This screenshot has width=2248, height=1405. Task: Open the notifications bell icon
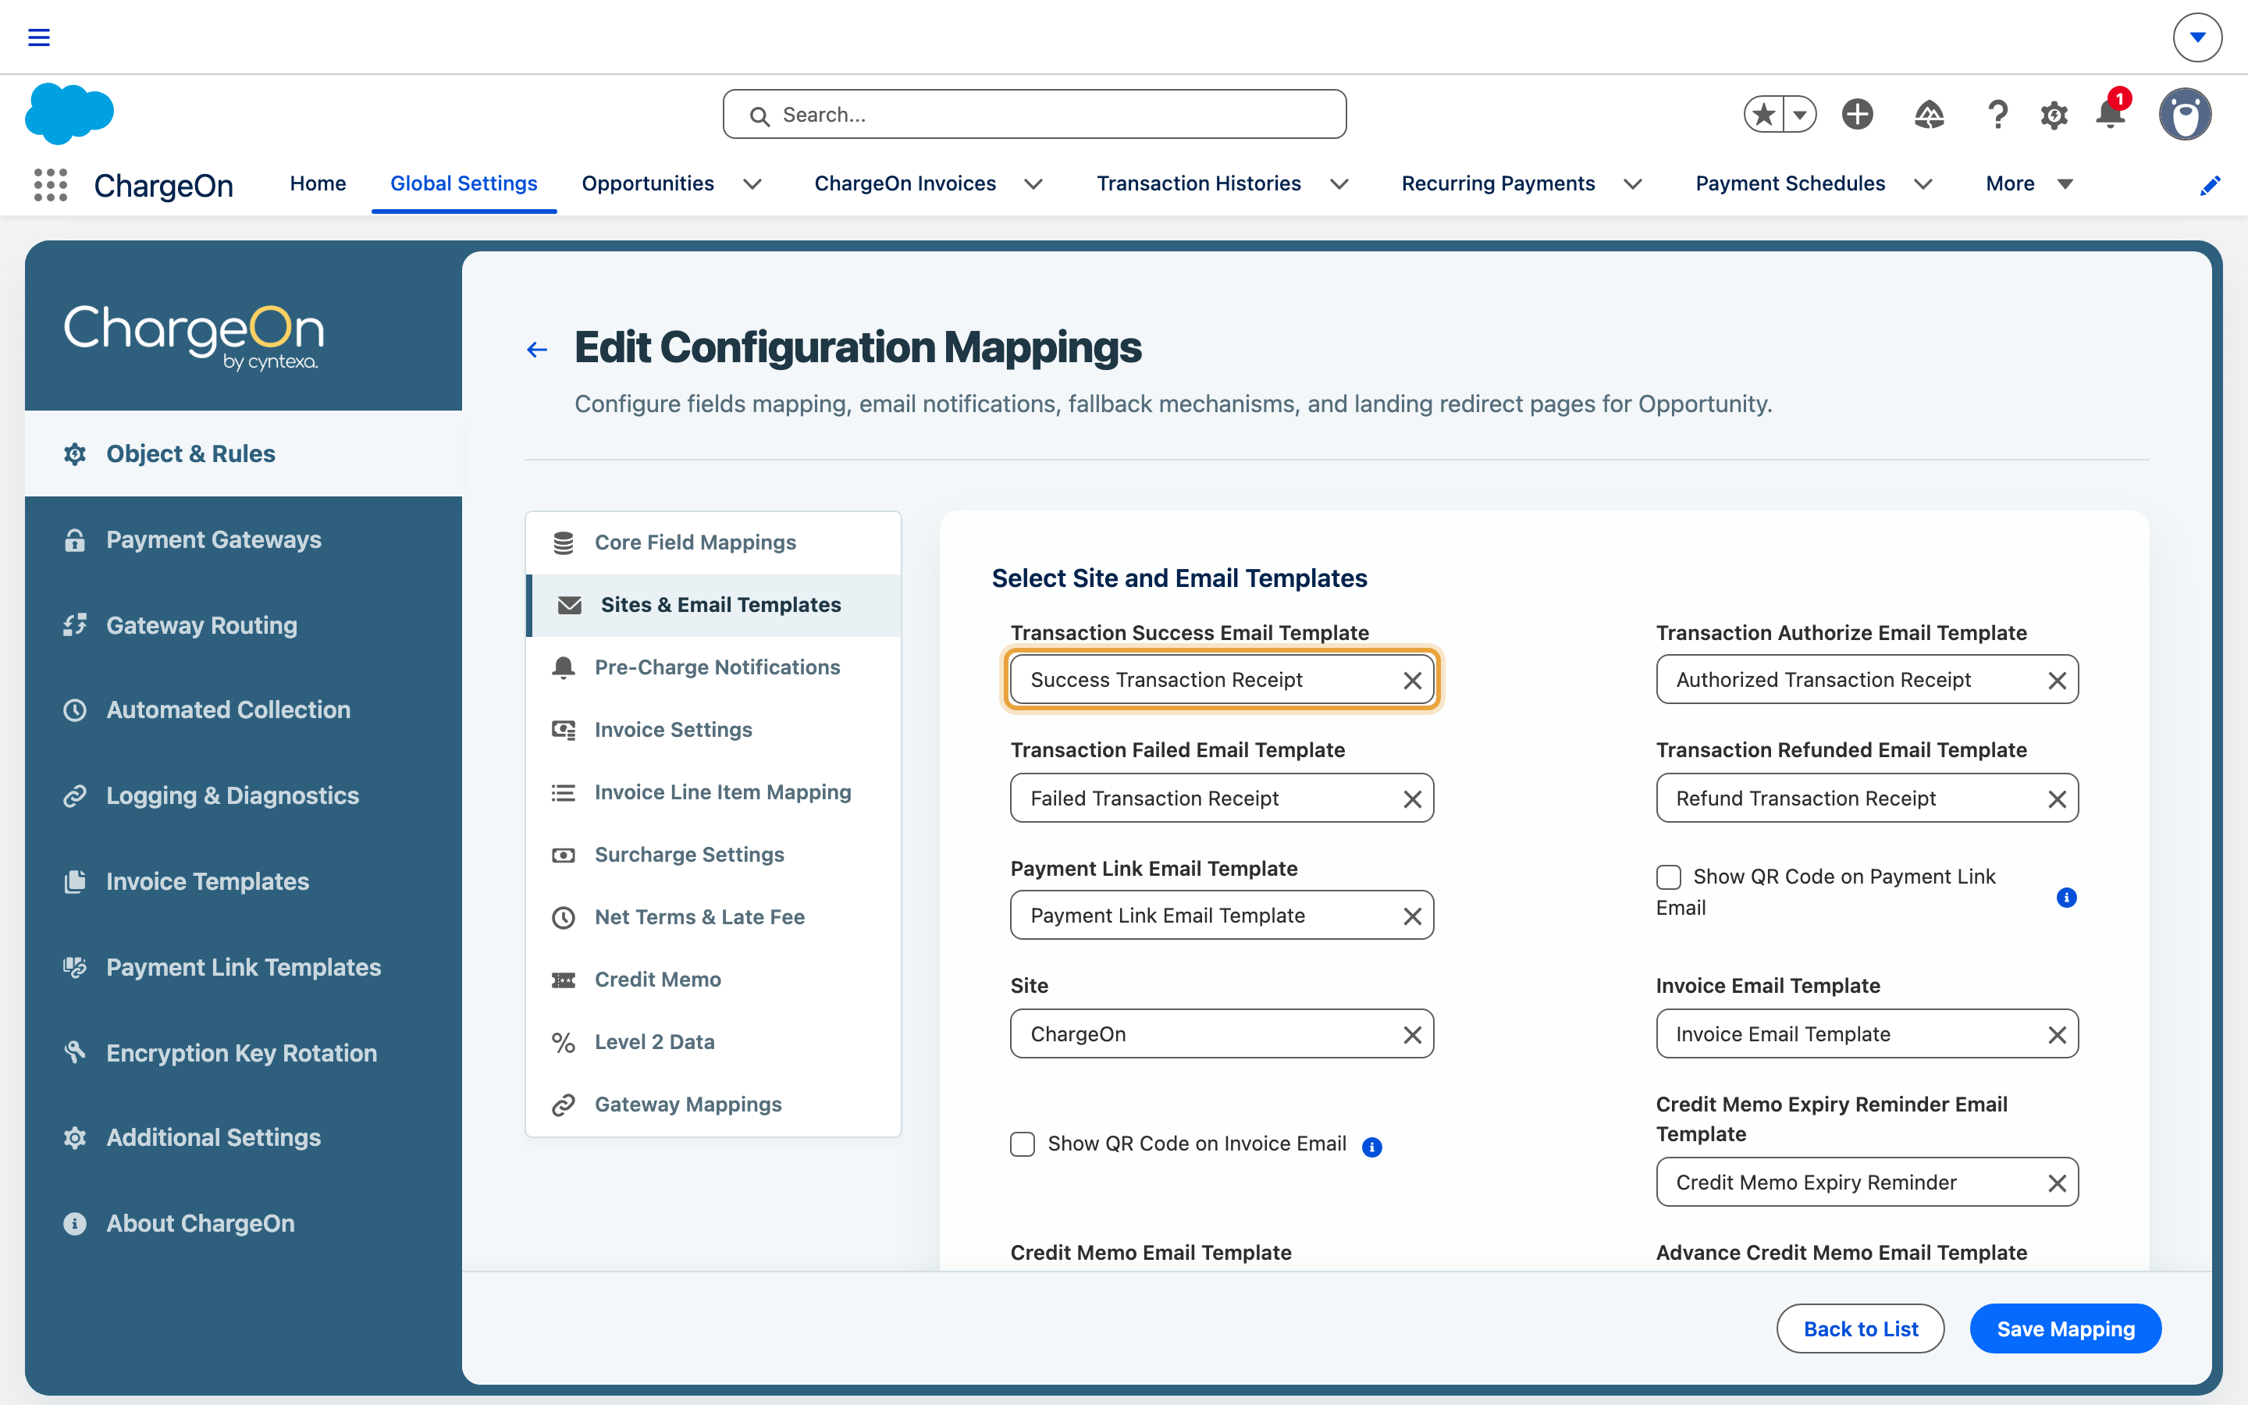point(2111,114)
